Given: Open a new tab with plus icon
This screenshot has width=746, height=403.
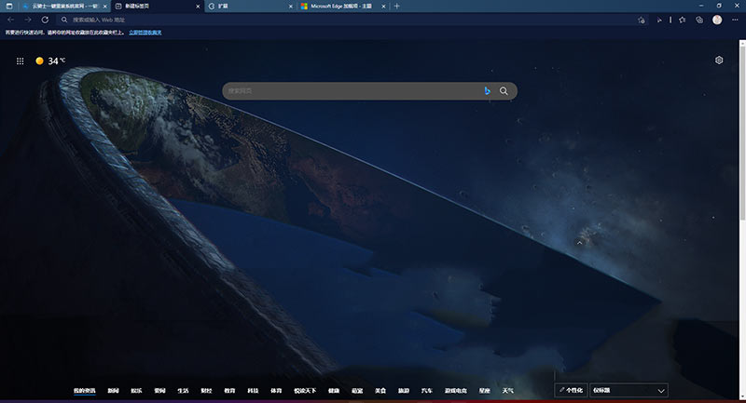Looking at the screenshot, I should point(397,7).
